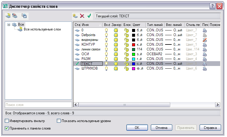Toggle plot printer icon for layer 0

coord(205,30)
